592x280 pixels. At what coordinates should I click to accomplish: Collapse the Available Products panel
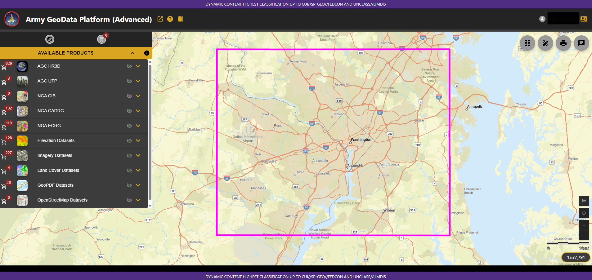pyautogui.click(x=132, y=53)
